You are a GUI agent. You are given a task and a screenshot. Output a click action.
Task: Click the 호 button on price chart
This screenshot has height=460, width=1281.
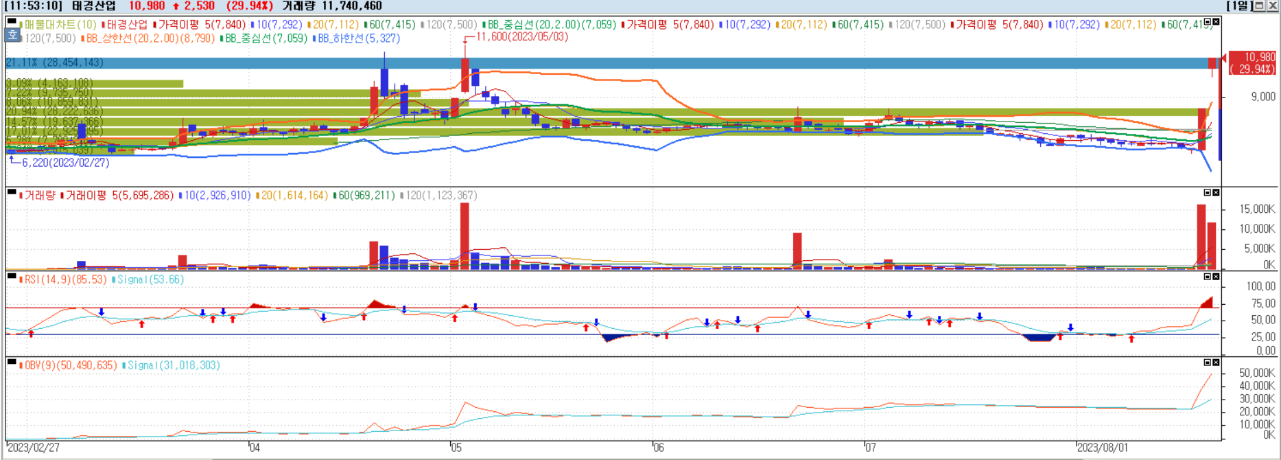(13, 34)
